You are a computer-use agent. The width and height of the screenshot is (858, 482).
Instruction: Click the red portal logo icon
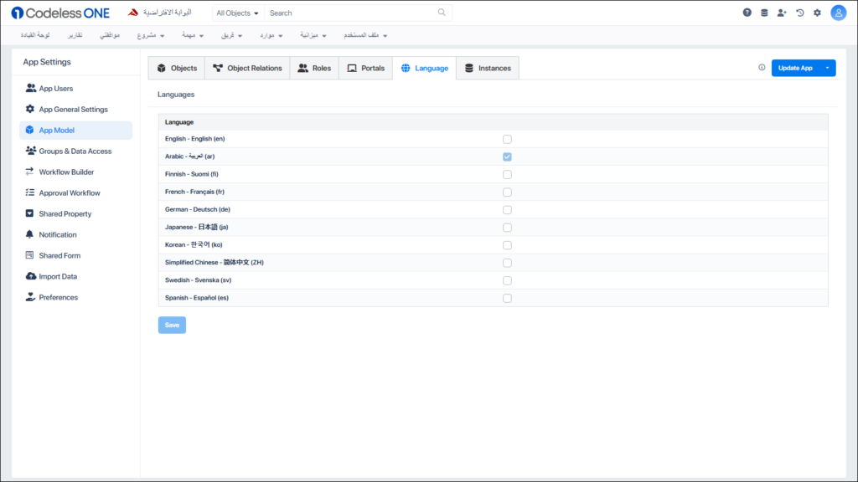(x=133, y=13)
